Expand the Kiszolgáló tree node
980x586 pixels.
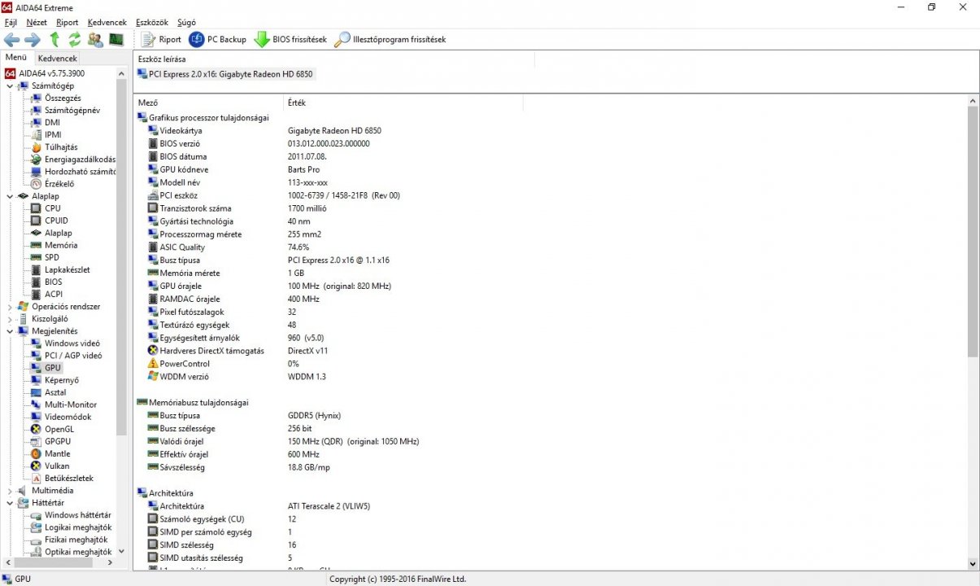click(9, 319)
